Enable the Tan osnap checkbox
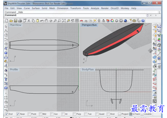The width and height of the screenshot is (167, 118). [85, 114]
